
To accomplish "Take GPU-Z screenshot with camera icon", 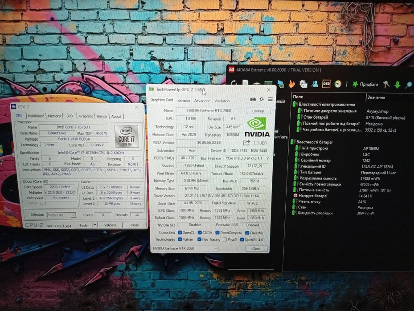I will point(253,99).
